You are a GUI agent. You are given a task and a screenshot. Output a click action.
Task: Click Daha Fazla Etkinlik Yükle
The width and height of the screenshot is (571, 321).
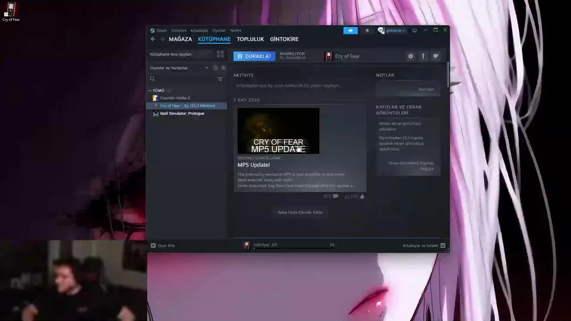[x=300, y=212]
